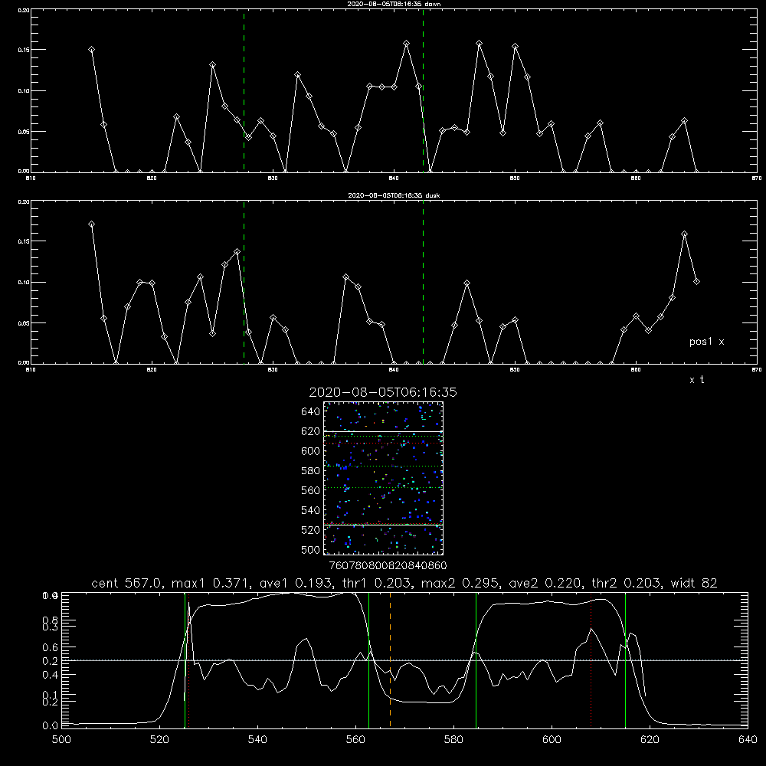Screen dimensions: 766x766
Task: Select the 'x t' label
Action: click(x=697, y=380)
